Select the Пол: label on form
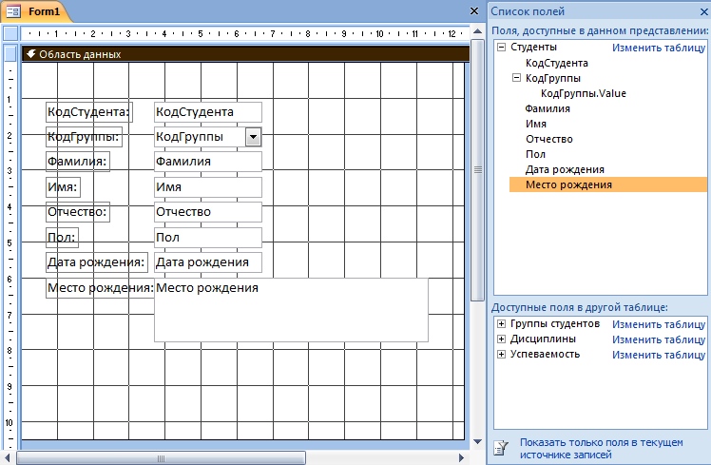Screen dimensions: 711x465 point(62,238)
